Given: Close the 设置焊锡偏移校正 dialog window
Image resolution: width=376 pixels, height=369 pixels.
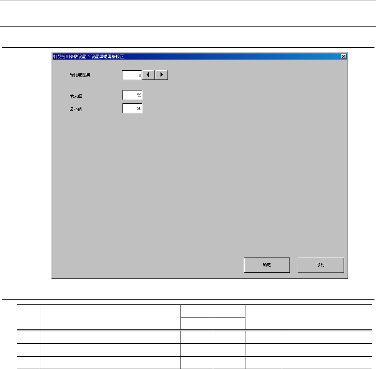Looking at the screenshot, I should click(344, 57).
